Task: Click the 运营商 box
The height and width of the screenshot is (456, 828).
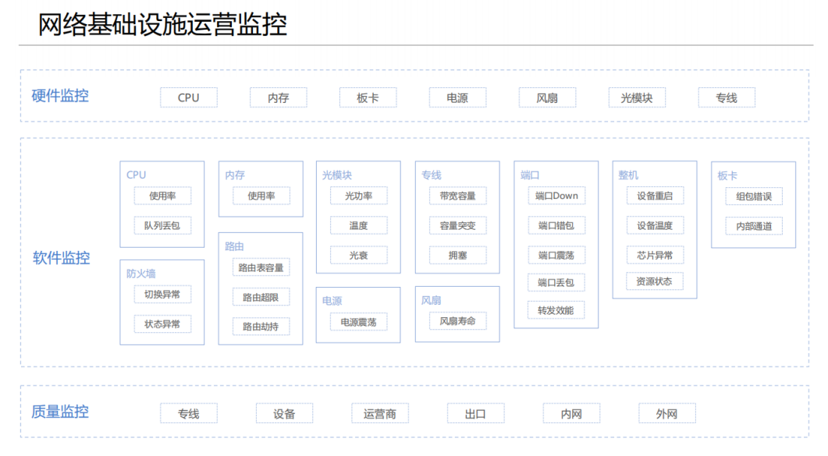Action: pos(380,414)
